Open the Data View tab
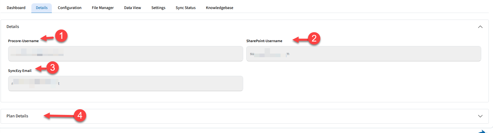Screen dimensions: 493x133 coord(133,8)
